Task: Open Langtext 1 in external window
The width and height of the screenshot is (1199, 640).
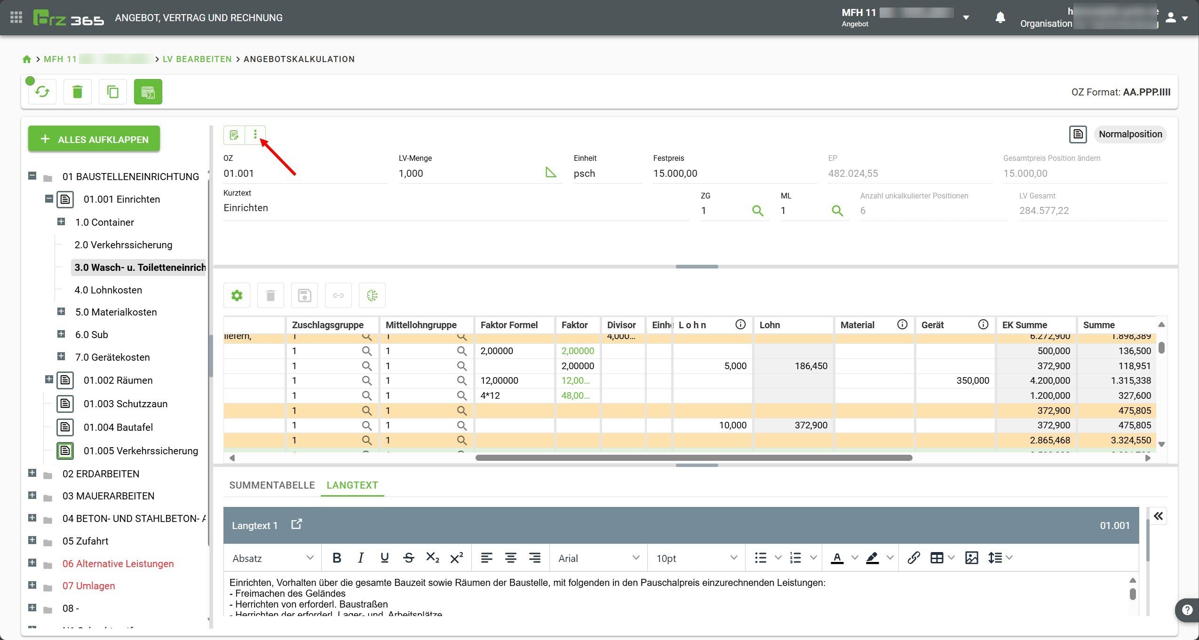Action: [x=296, y=524]
